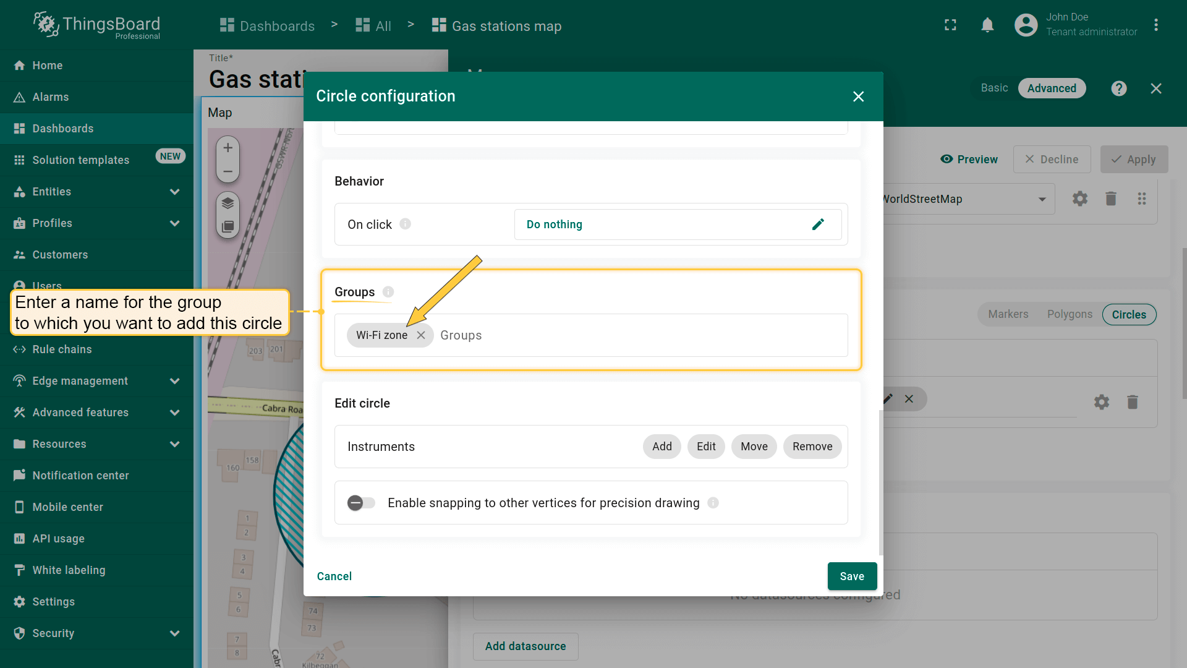This screenshot has width=1187, height=668.
Task: Switch to Basic configuration mode
Action: point(994,88)
